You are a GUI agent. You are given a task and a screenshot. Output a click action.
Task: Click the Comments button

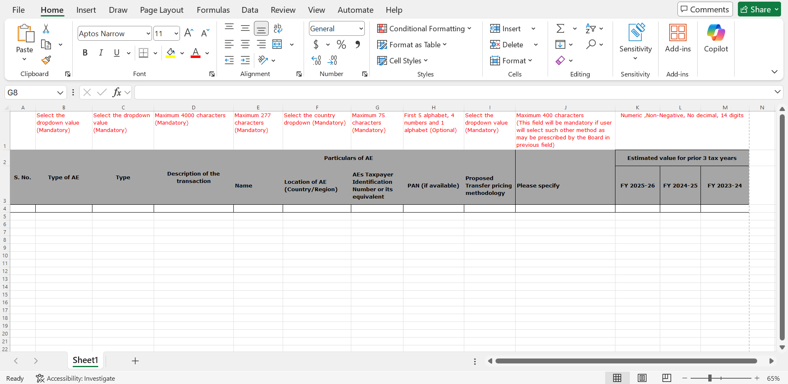705,9
